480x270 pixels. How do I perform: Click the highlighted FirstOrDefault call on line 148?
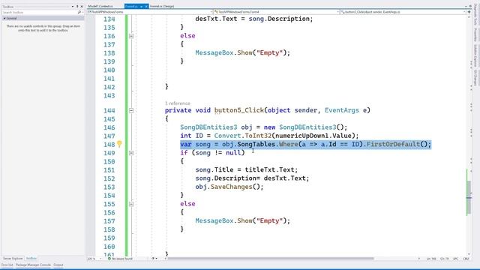pos(393,144)
